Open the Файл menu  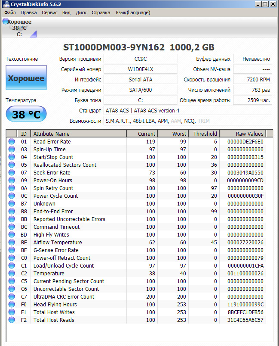pyautogui.click(x=10, y=12)
